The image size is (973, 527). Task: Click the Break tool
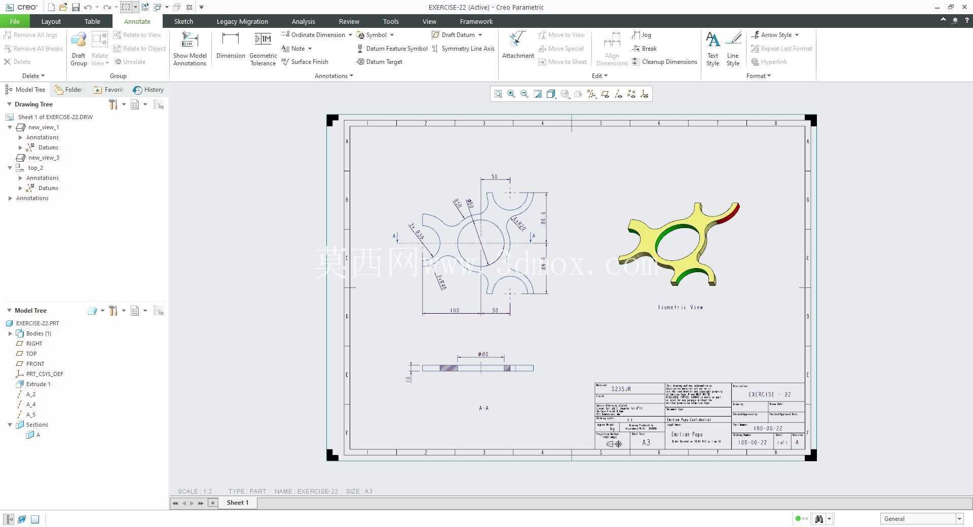tap(645, 49)
